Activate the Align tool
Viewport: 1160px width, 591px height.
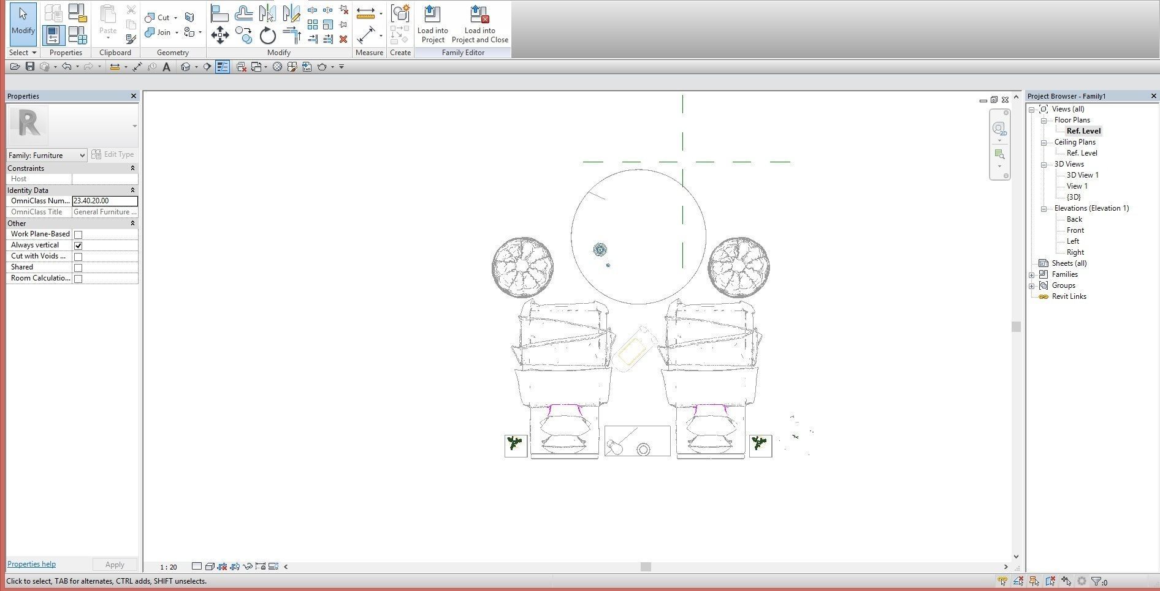[x=219, y=13]
